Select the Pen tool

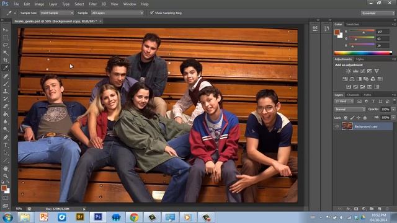[x=6, y=138]
